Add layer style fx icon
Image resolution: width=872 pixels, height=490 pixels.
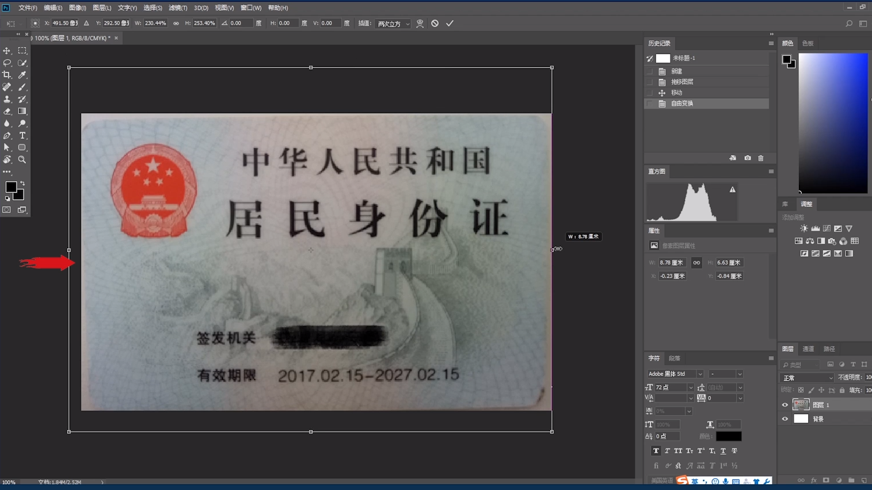click(x=813, y=480)
